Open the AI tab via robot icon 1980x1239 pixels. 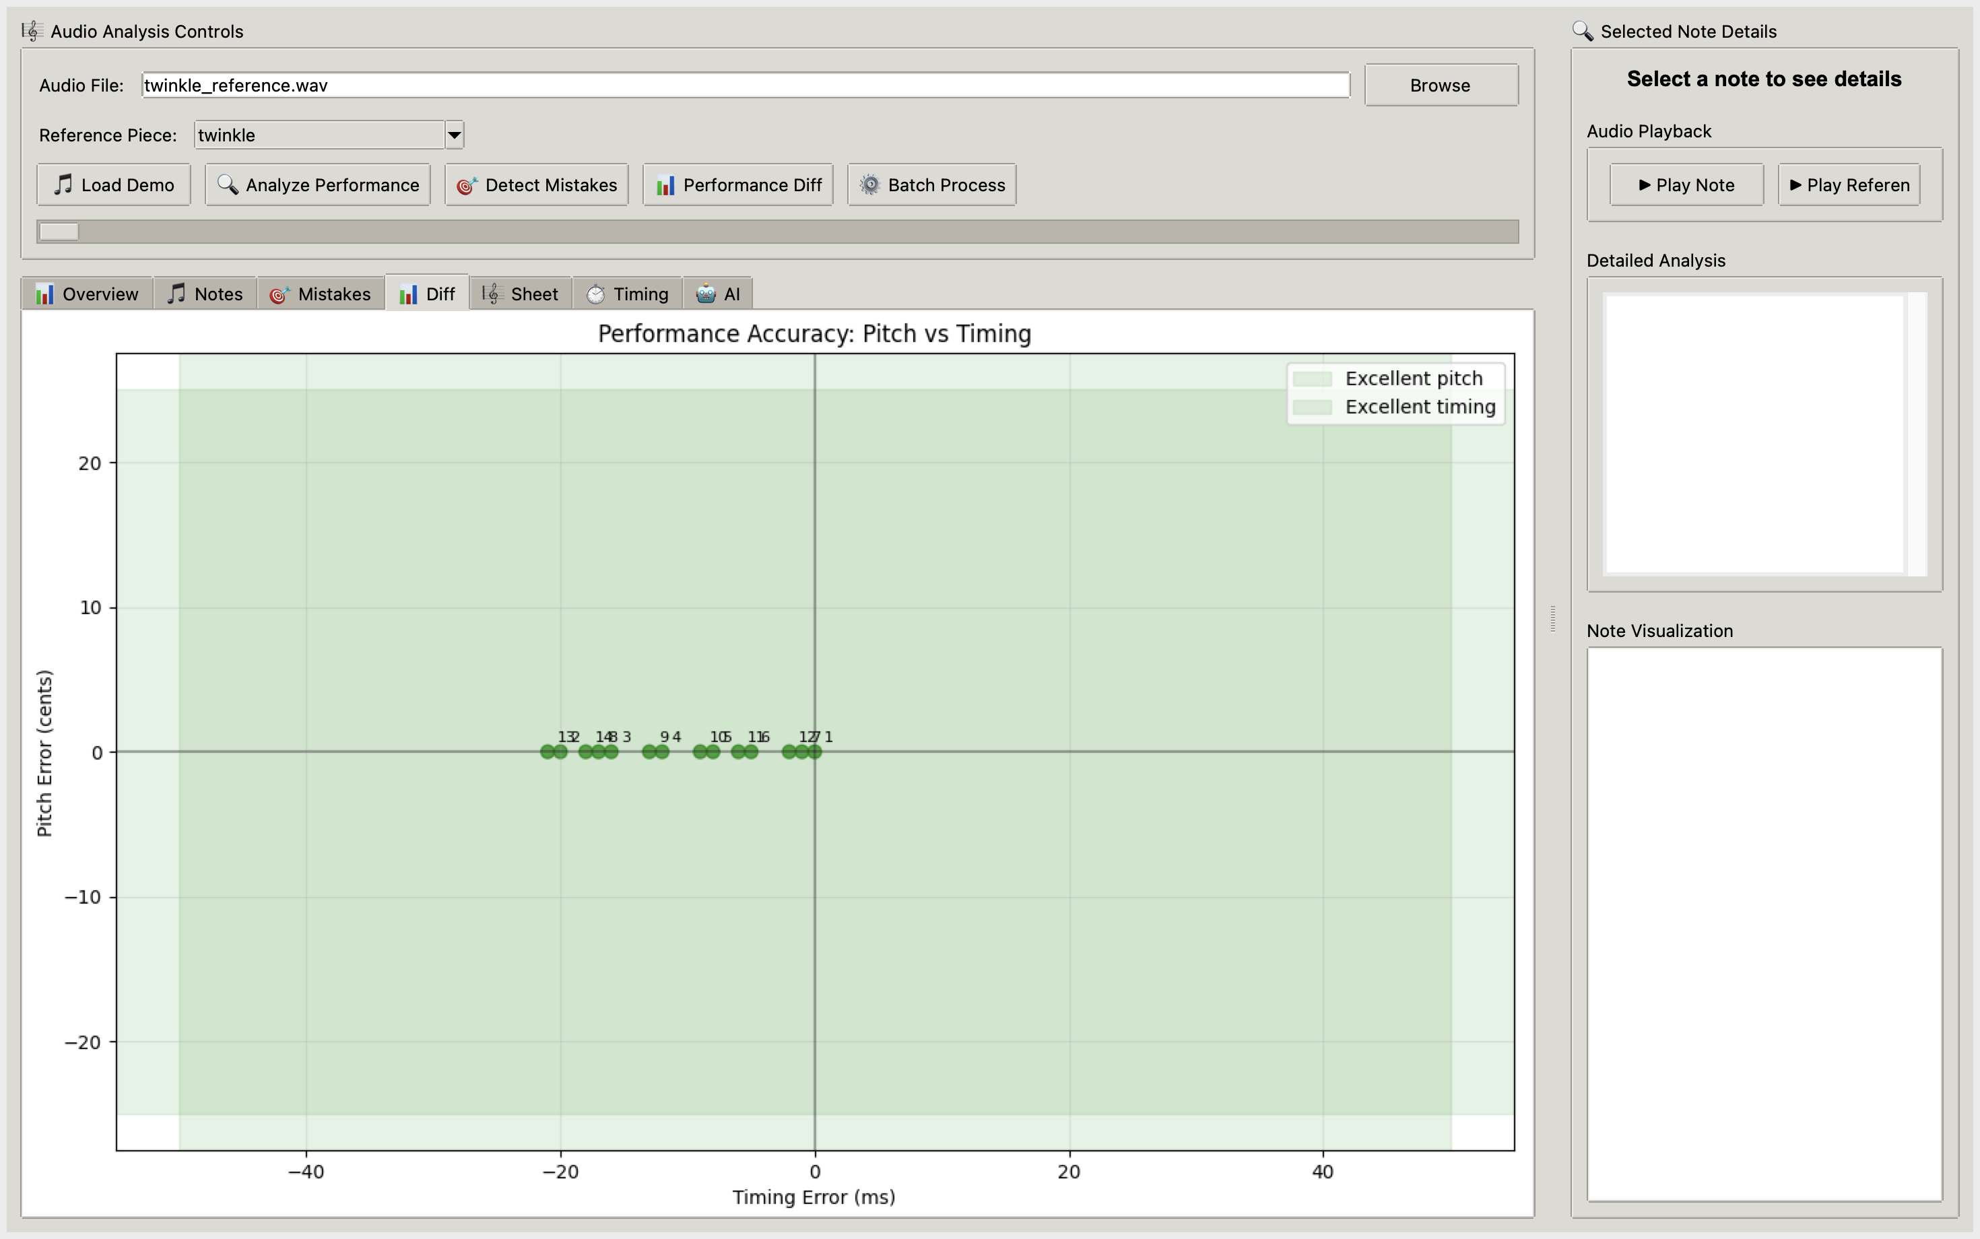[706, 294]
